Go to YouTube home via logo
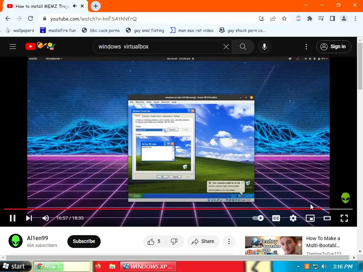The image size is (363, 272). pyautogui.click(x=40, y=46)
